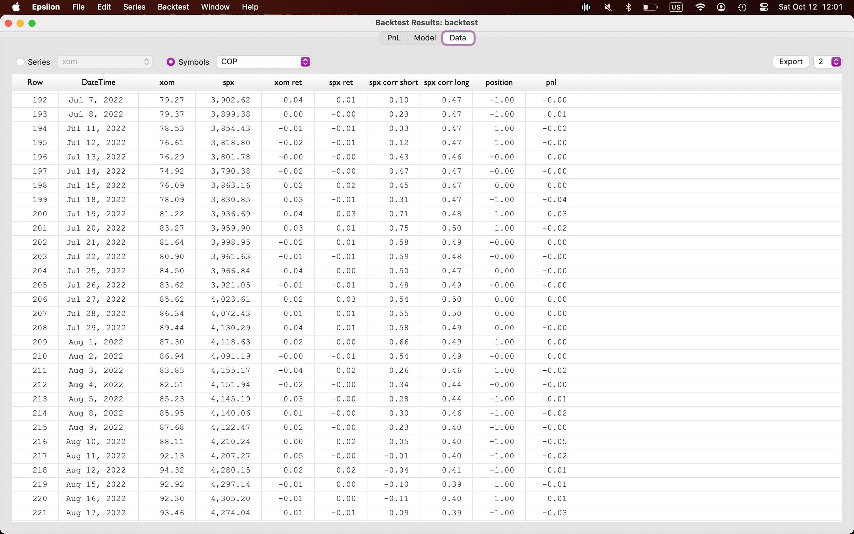Click the spx column header
Viewport: 854px width, 534px height.
tap(229, 82)
